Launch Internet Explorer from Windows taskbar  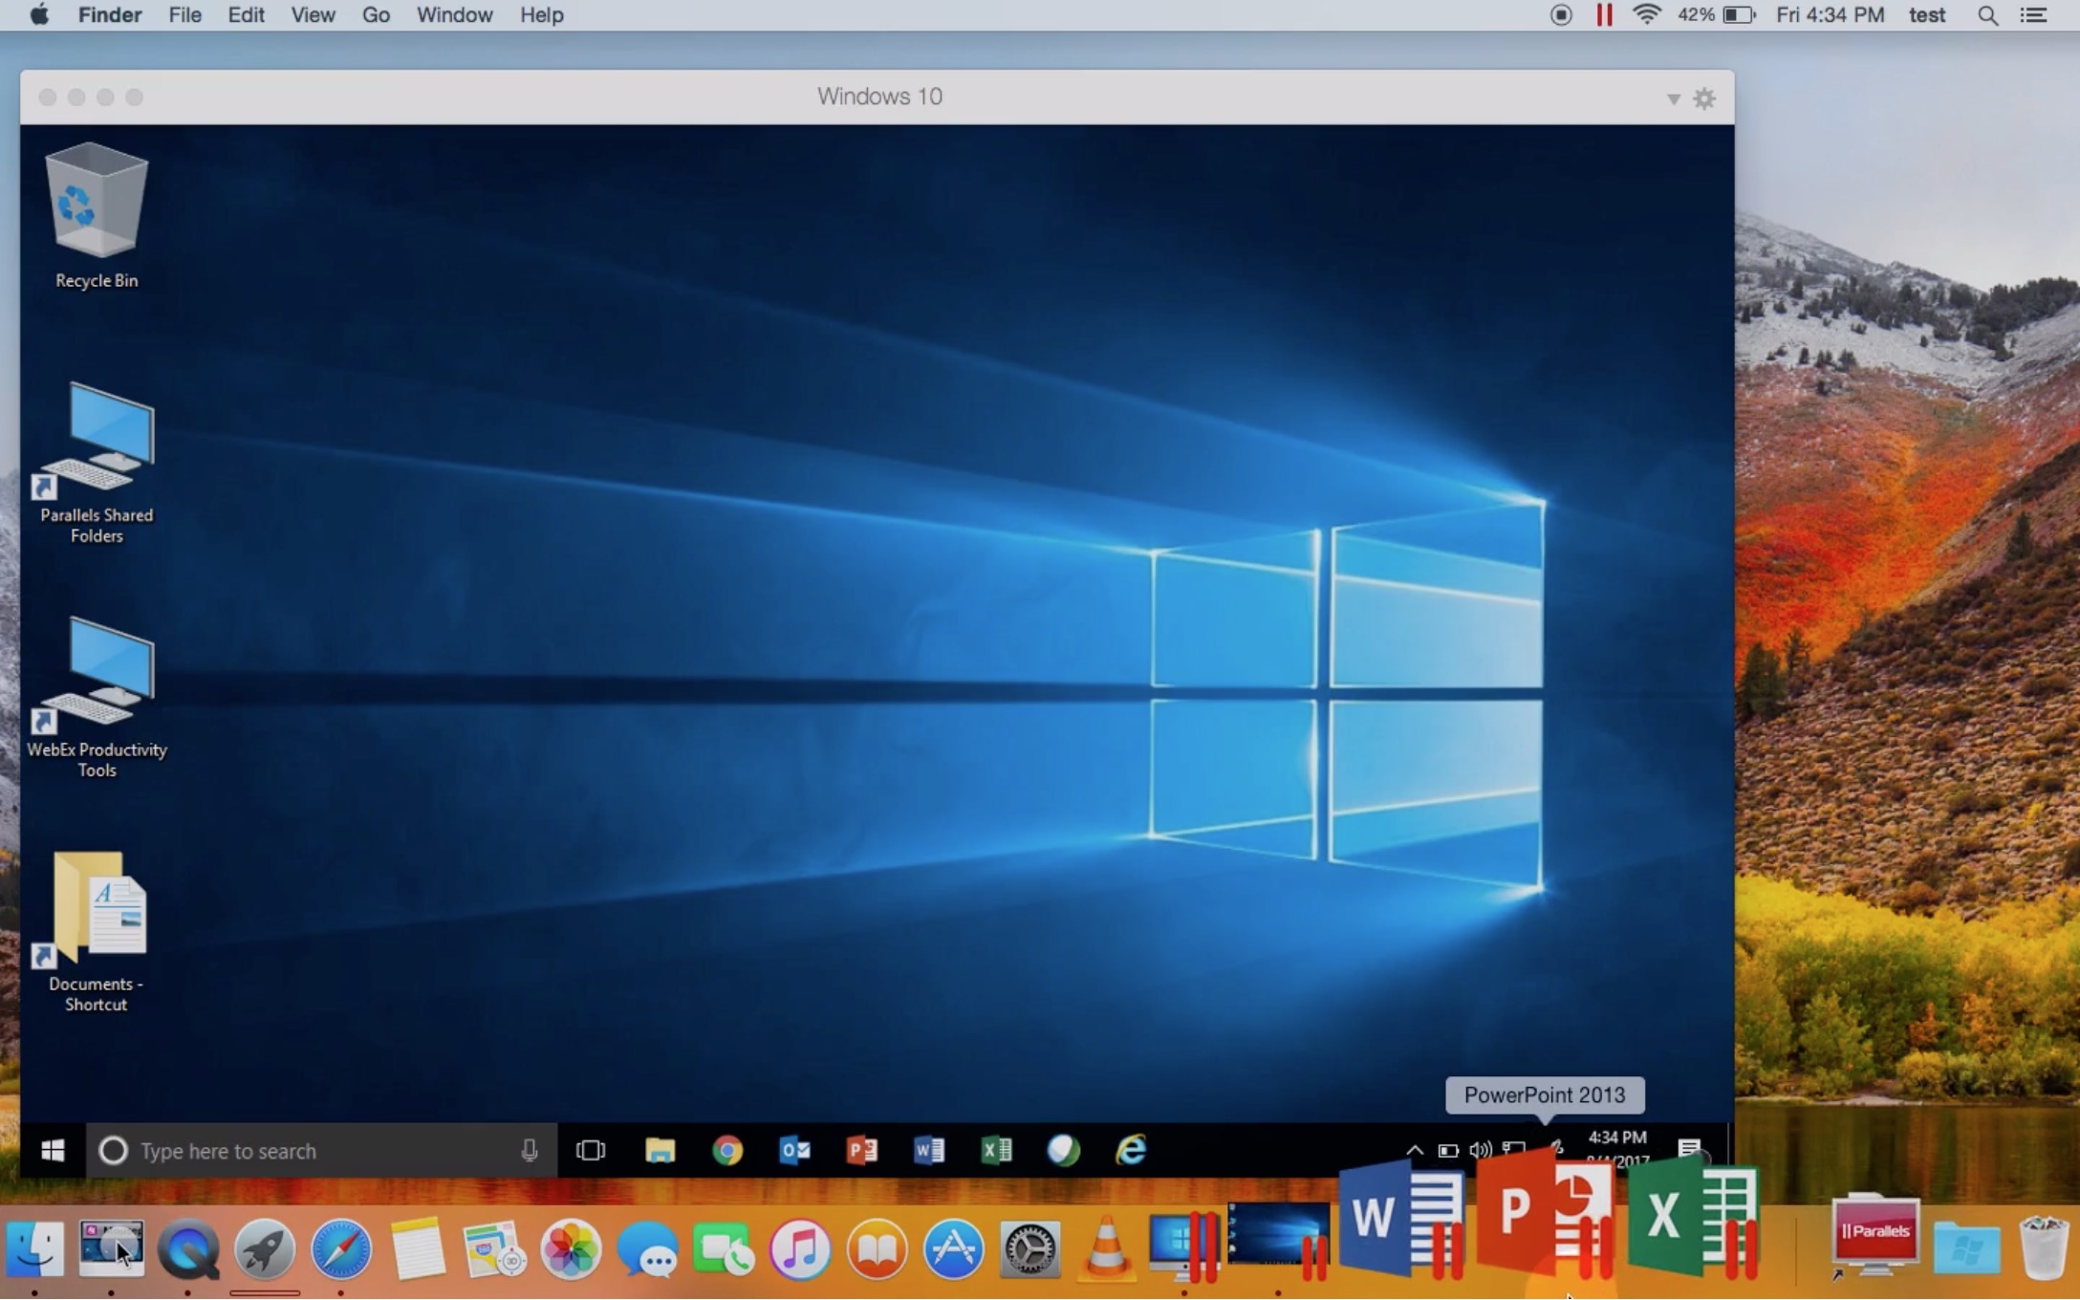[1131, 1151]
